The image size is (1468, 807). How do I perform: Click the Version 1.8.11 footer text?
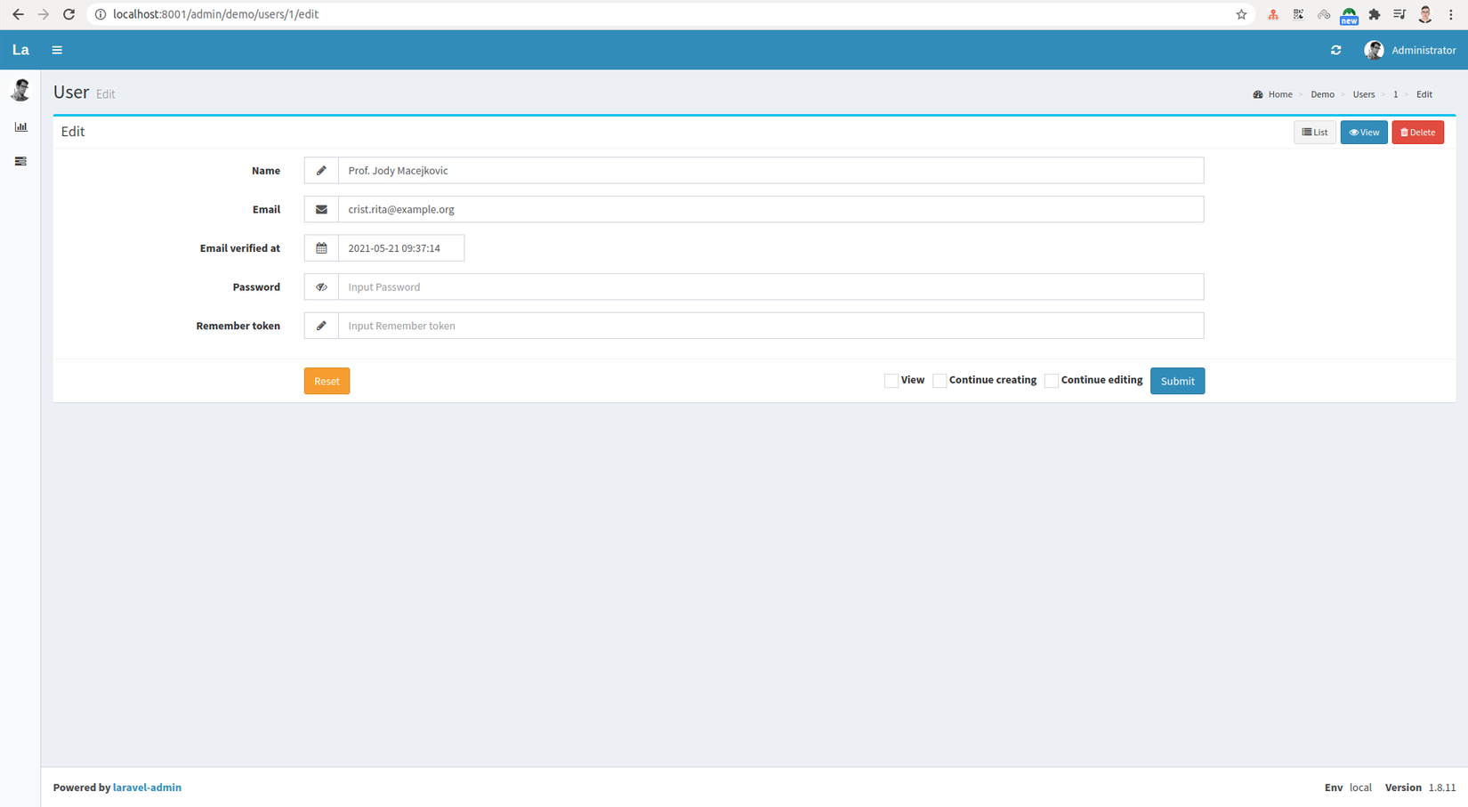(1420, 787)
